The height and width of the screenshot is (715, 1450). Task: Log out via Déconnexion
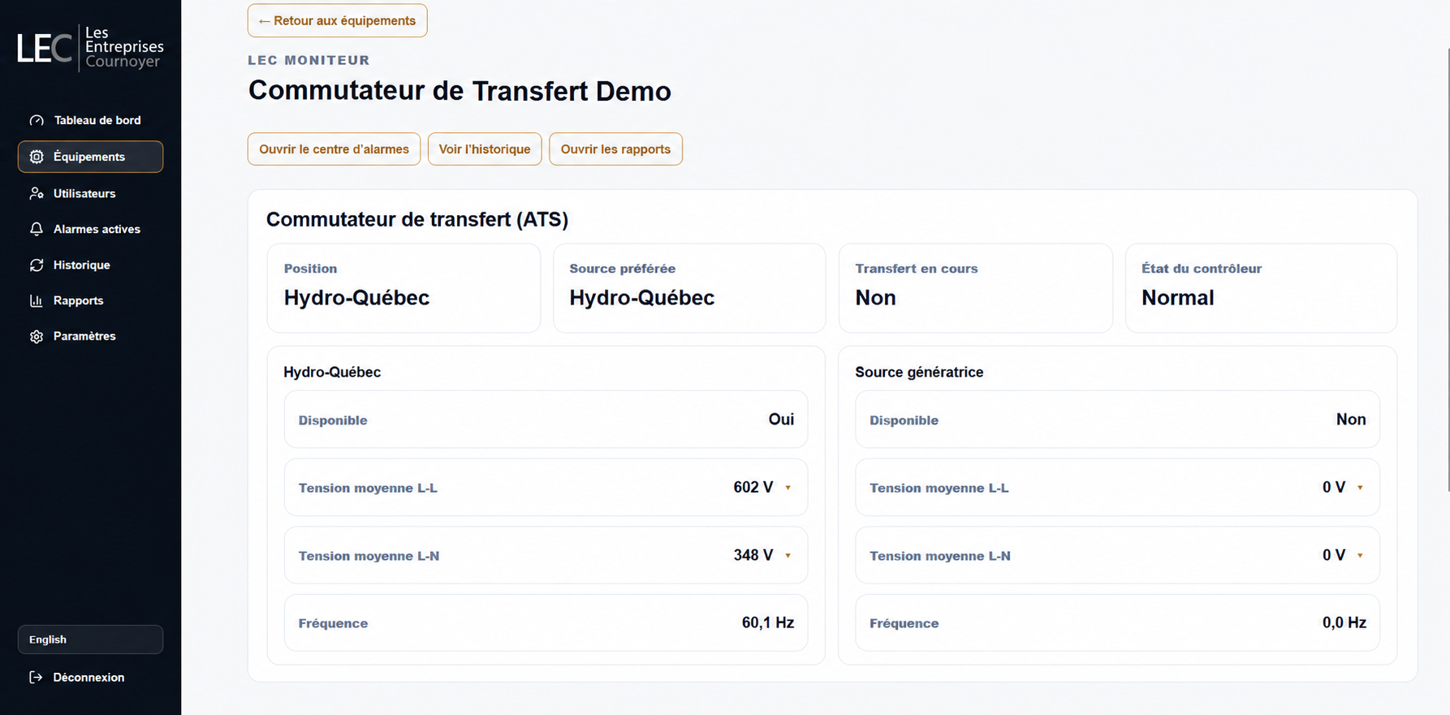[x=90, y=677]
